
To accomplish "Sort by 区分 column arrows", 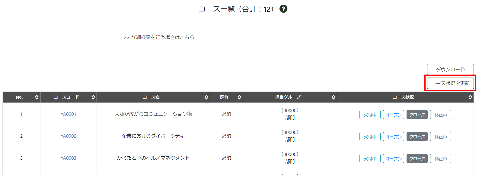I will click(x=239, y=97).
